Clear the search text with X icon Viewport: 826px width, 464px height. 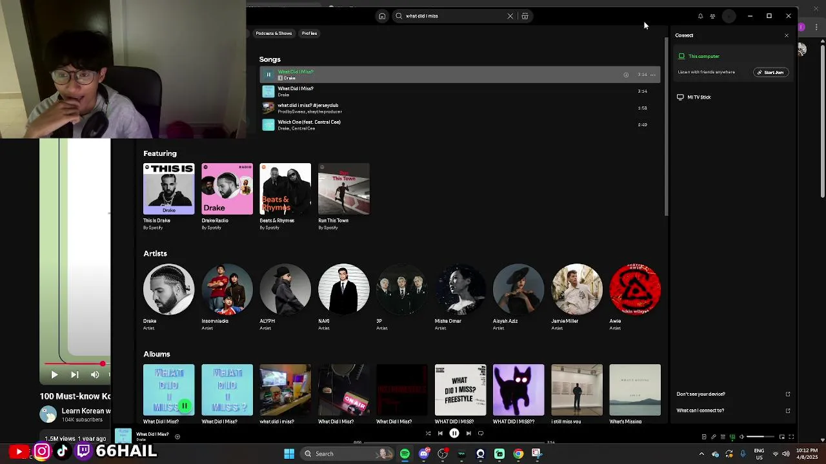(x=510, y=16)
